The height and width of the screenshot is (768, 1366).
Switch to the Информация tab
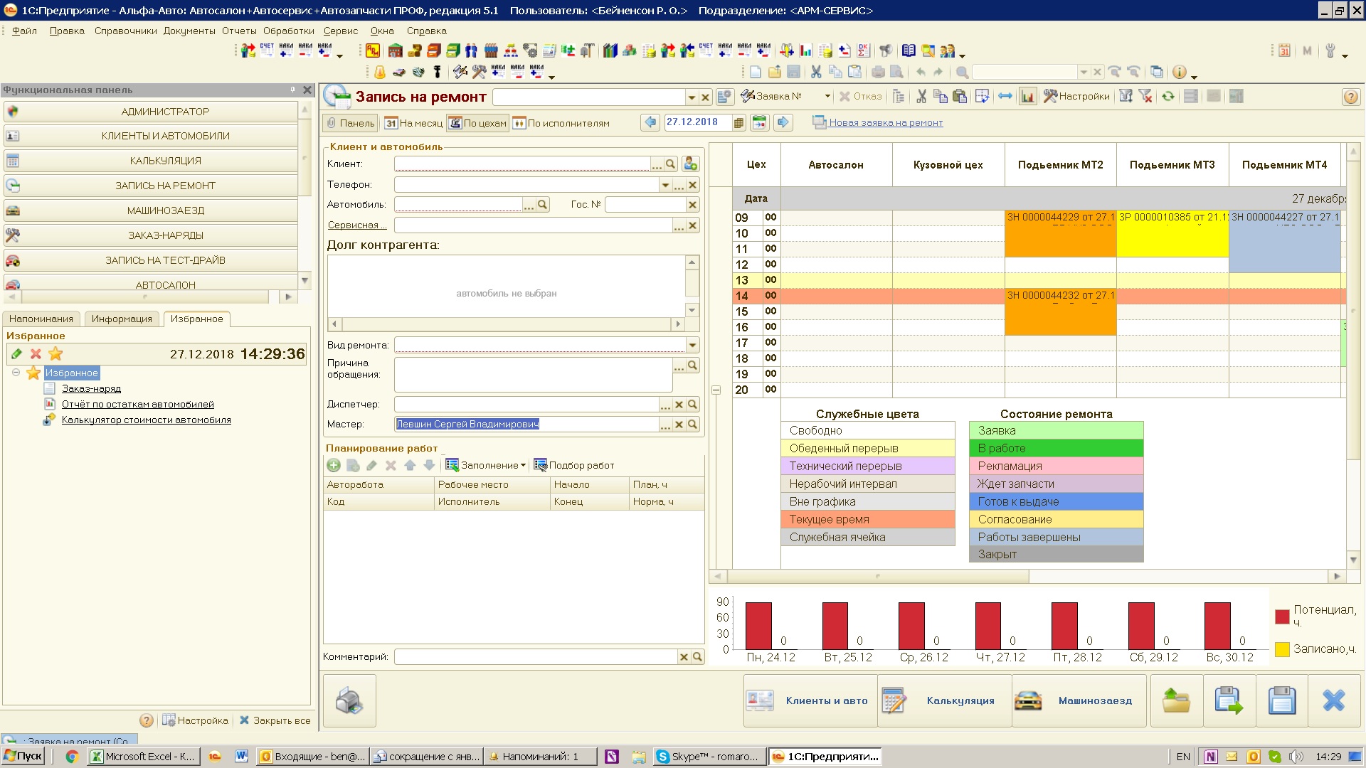tap(122, 319)
